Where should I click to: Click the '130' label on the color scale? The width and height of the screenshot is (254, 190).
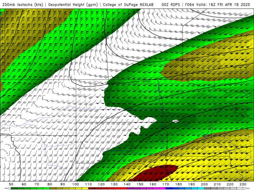(114, 184)
